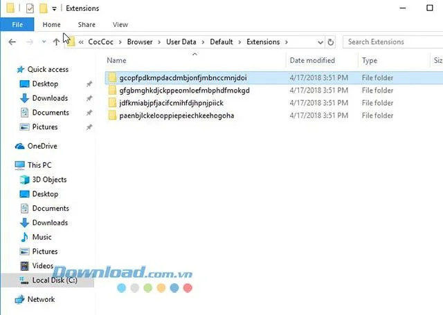Expand the address bar history dropdown

(x=320, y=42)
